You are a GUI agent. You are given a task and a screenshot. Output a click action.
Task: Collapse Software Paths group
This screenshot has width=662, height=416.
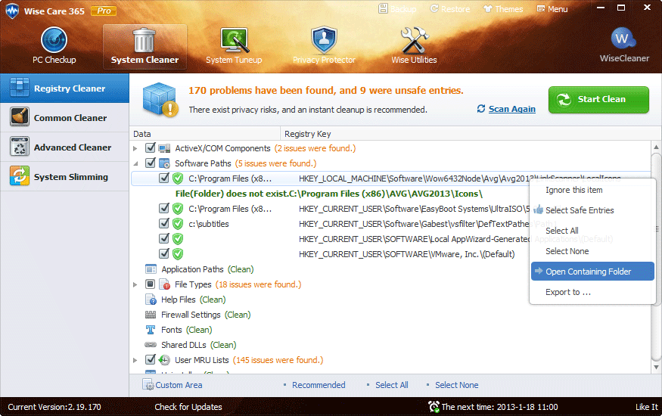pos(135,163)
